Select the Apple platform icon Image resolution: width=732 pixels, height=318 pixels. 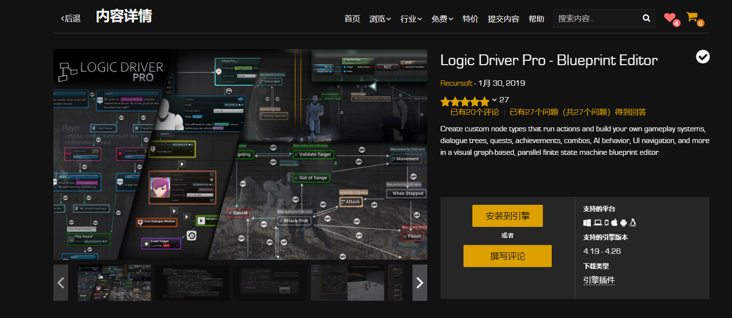[x=613, y=223]
